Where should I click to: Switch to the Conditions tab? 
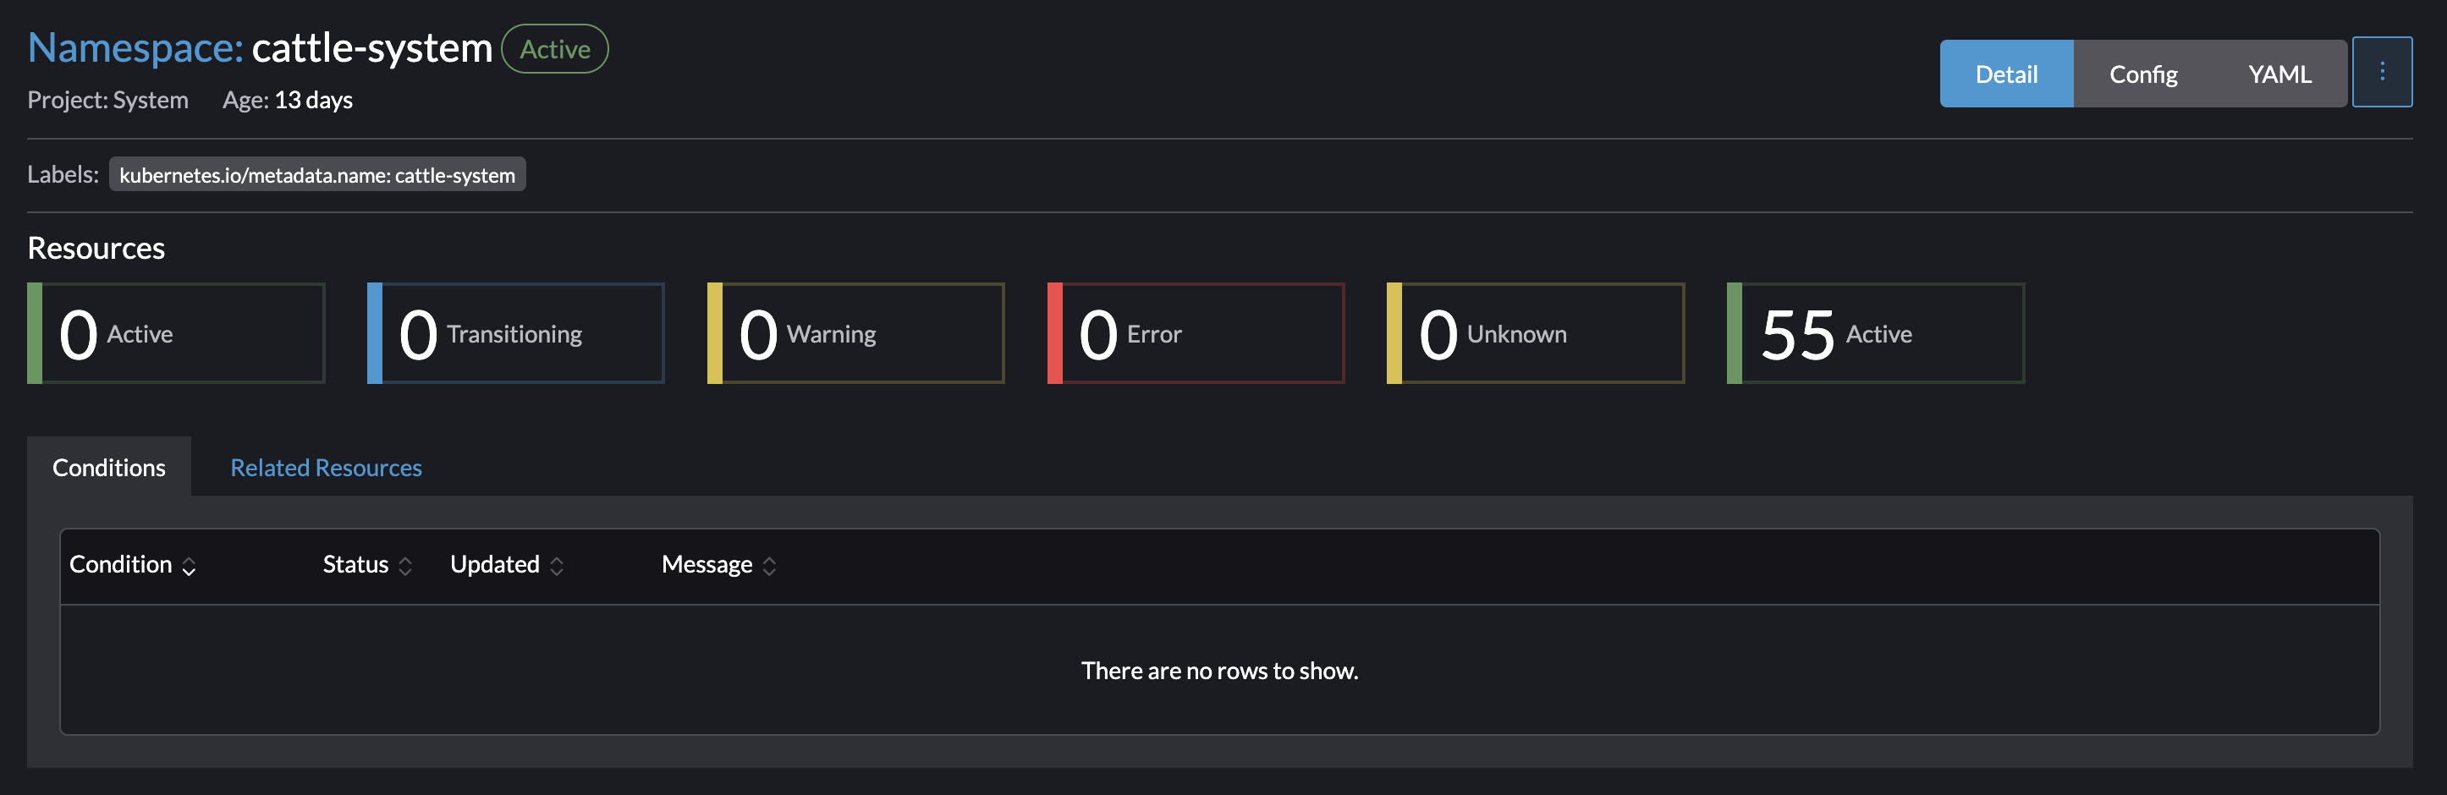[108, 466]
